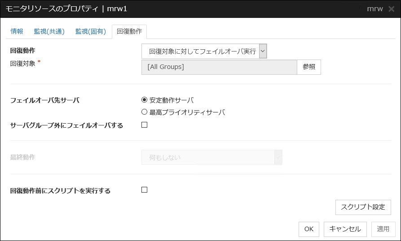Open the 回復動作 failover action combo box
The image size is (401, 241).
200,52
